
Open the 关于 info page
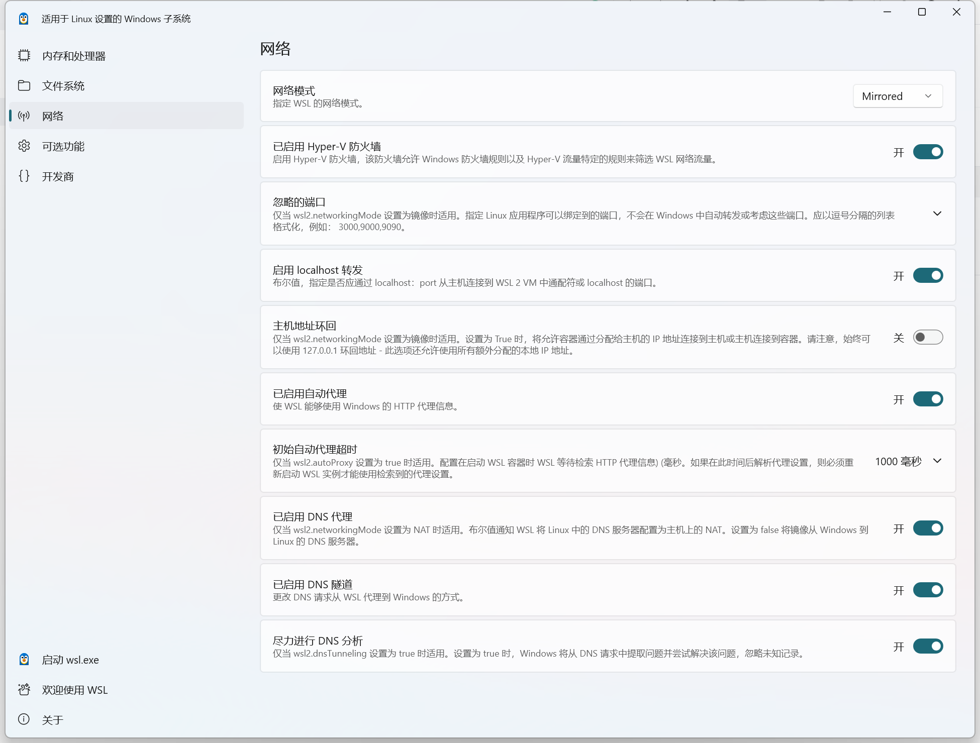52,719
